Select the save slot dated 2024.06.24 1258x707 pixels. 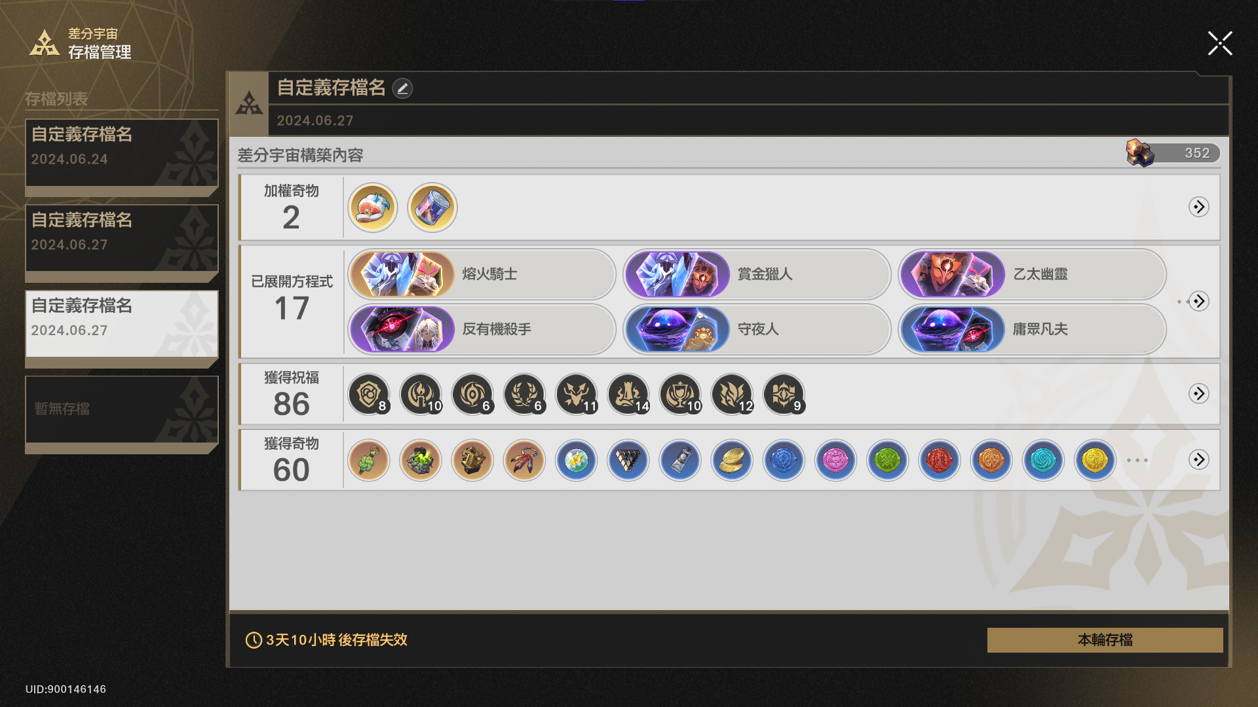pos(122,157)
